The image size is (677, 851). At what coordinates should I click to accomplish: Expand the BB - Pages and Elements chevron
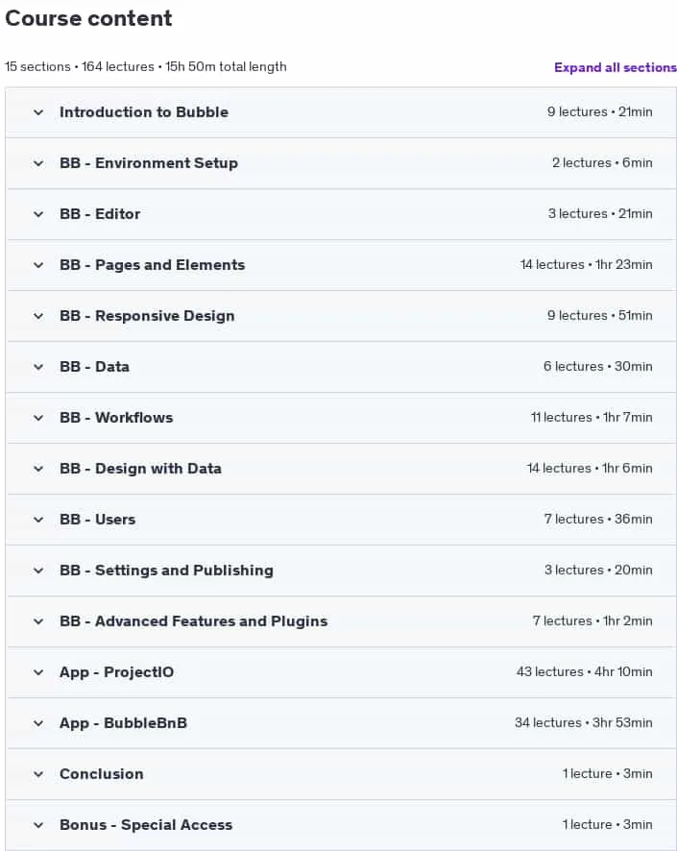[38, 265]
